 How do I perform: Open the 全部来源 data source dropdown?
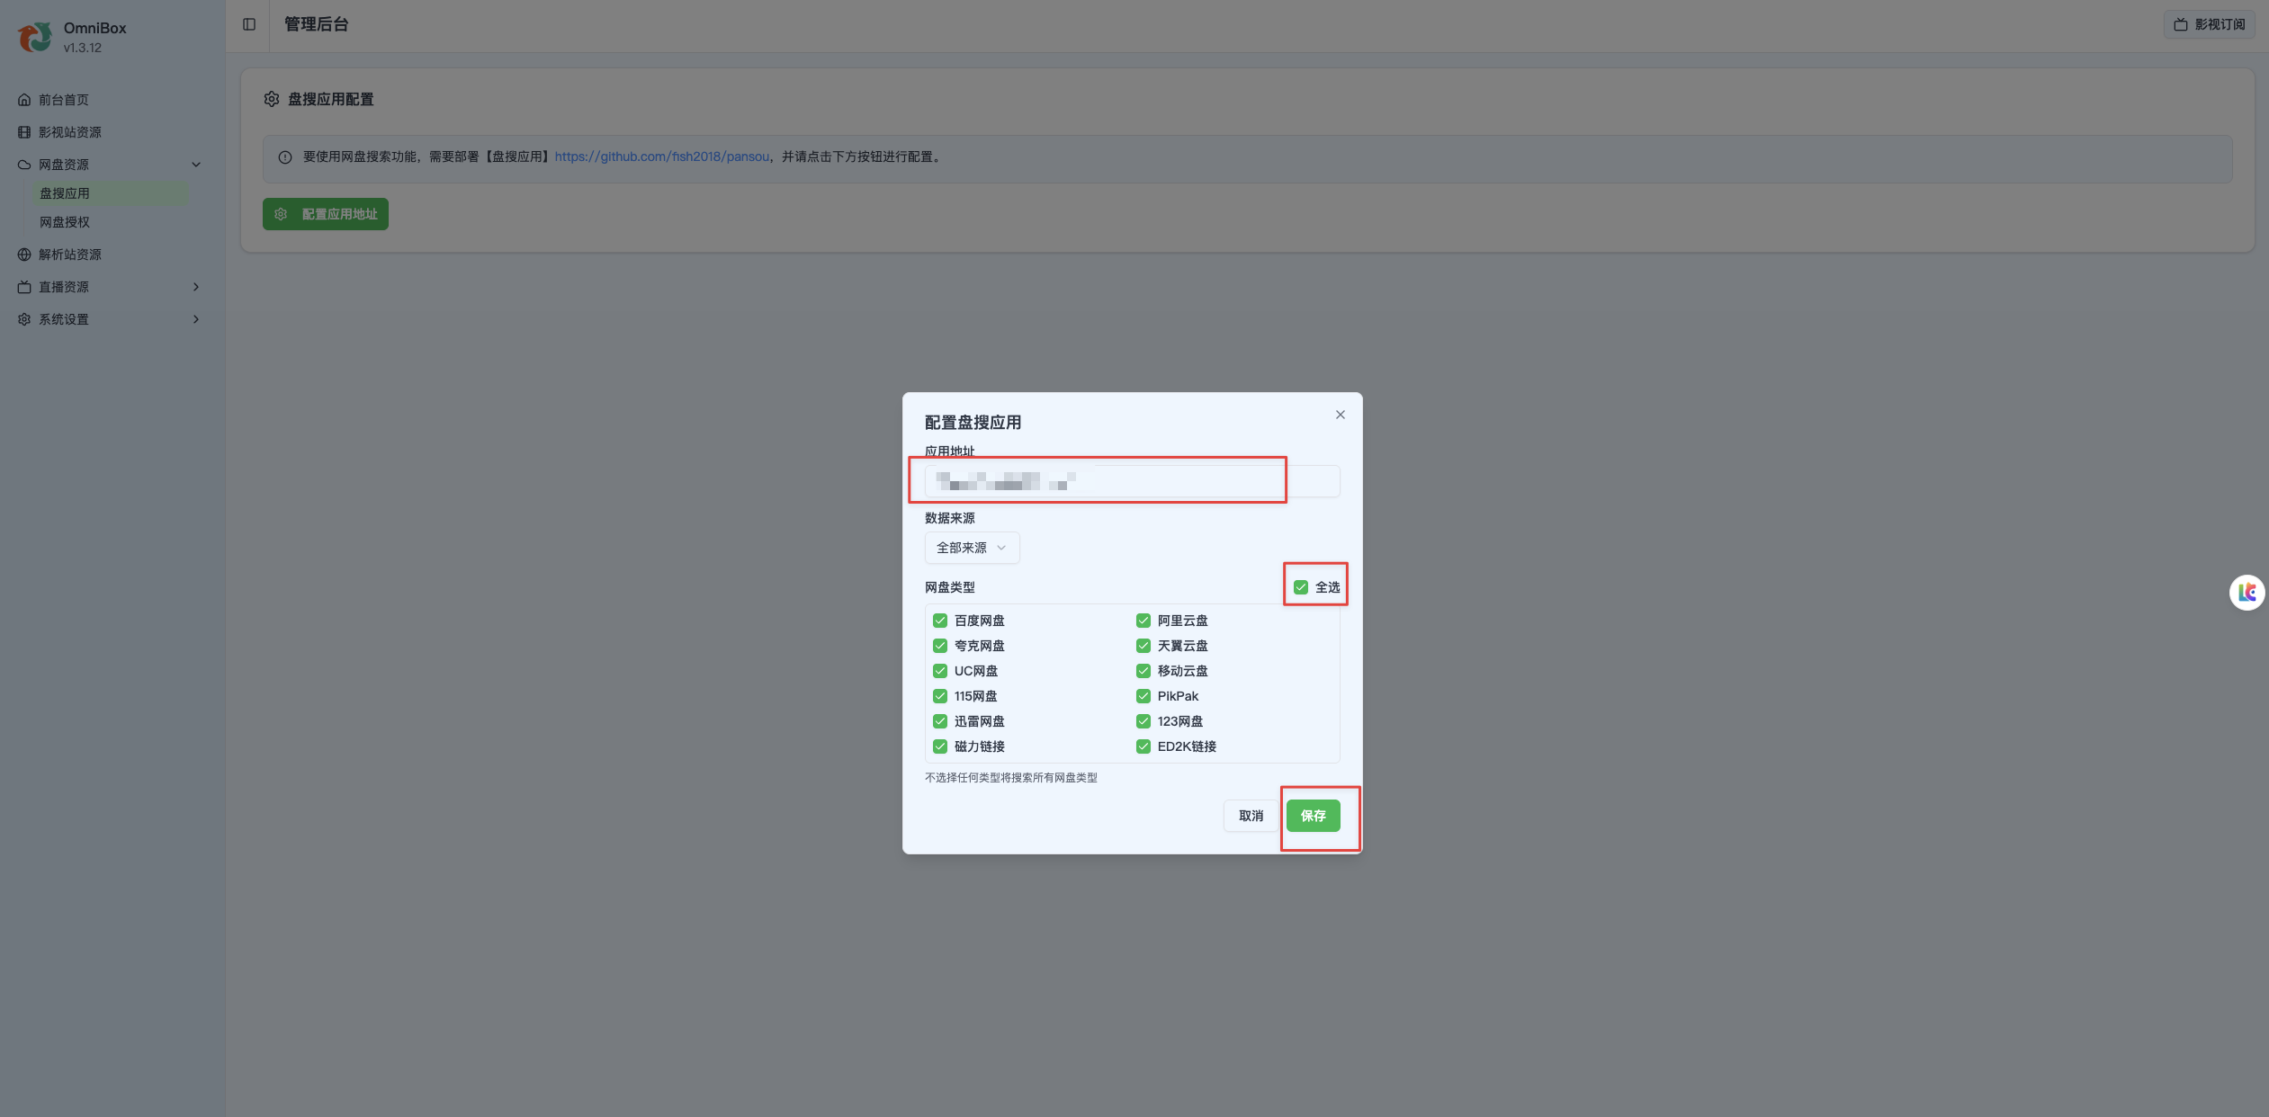pos(972,548)
